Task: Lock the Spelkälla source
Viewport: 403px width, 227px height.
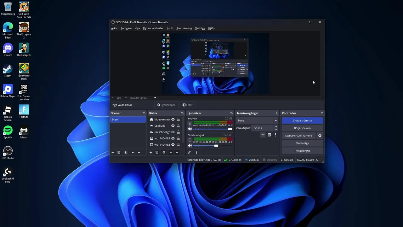Action: pos(178,126)
